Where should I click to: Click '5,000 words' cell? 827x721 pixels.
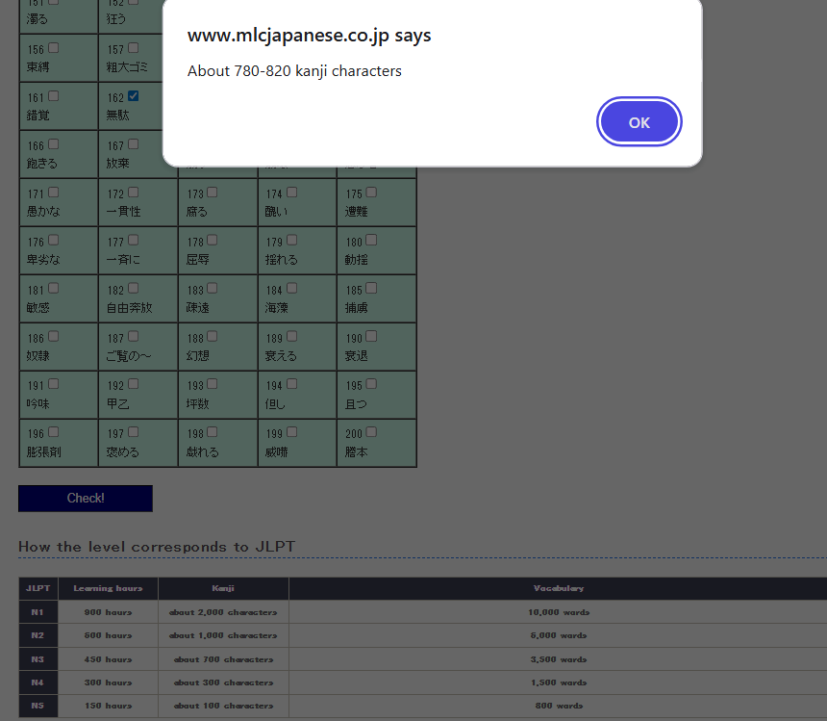pos(559,635)
